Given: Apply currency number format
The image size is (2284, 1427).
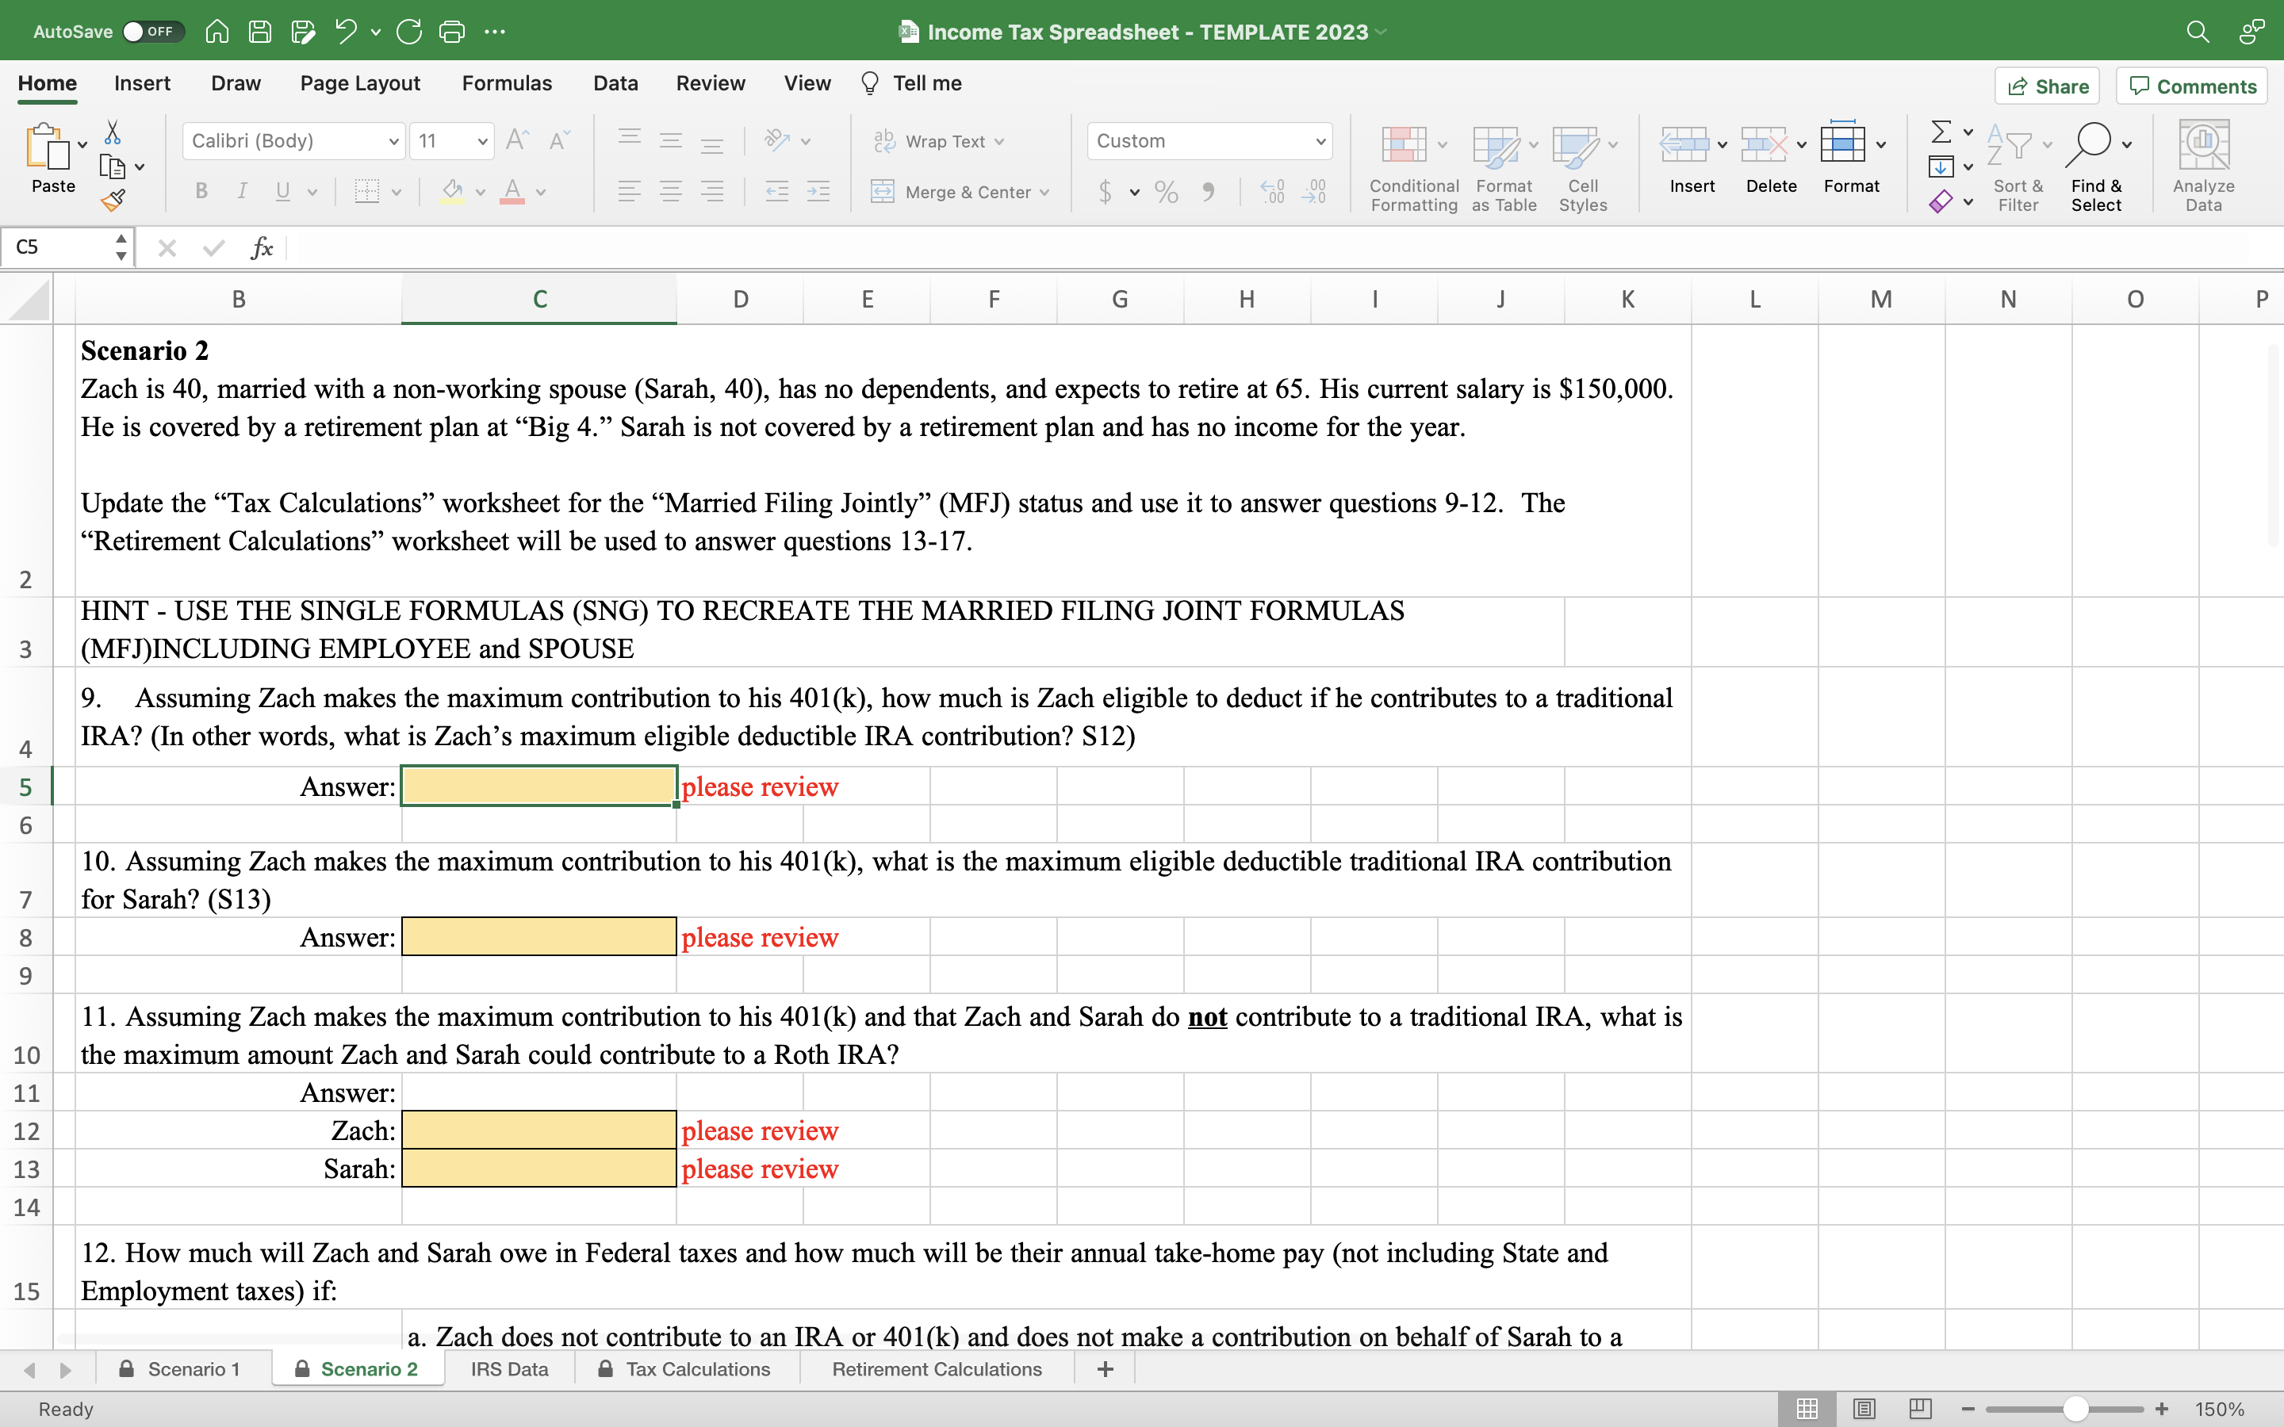Looking at the screenshot, I should pyautogui.click(x=1106, y=192).
